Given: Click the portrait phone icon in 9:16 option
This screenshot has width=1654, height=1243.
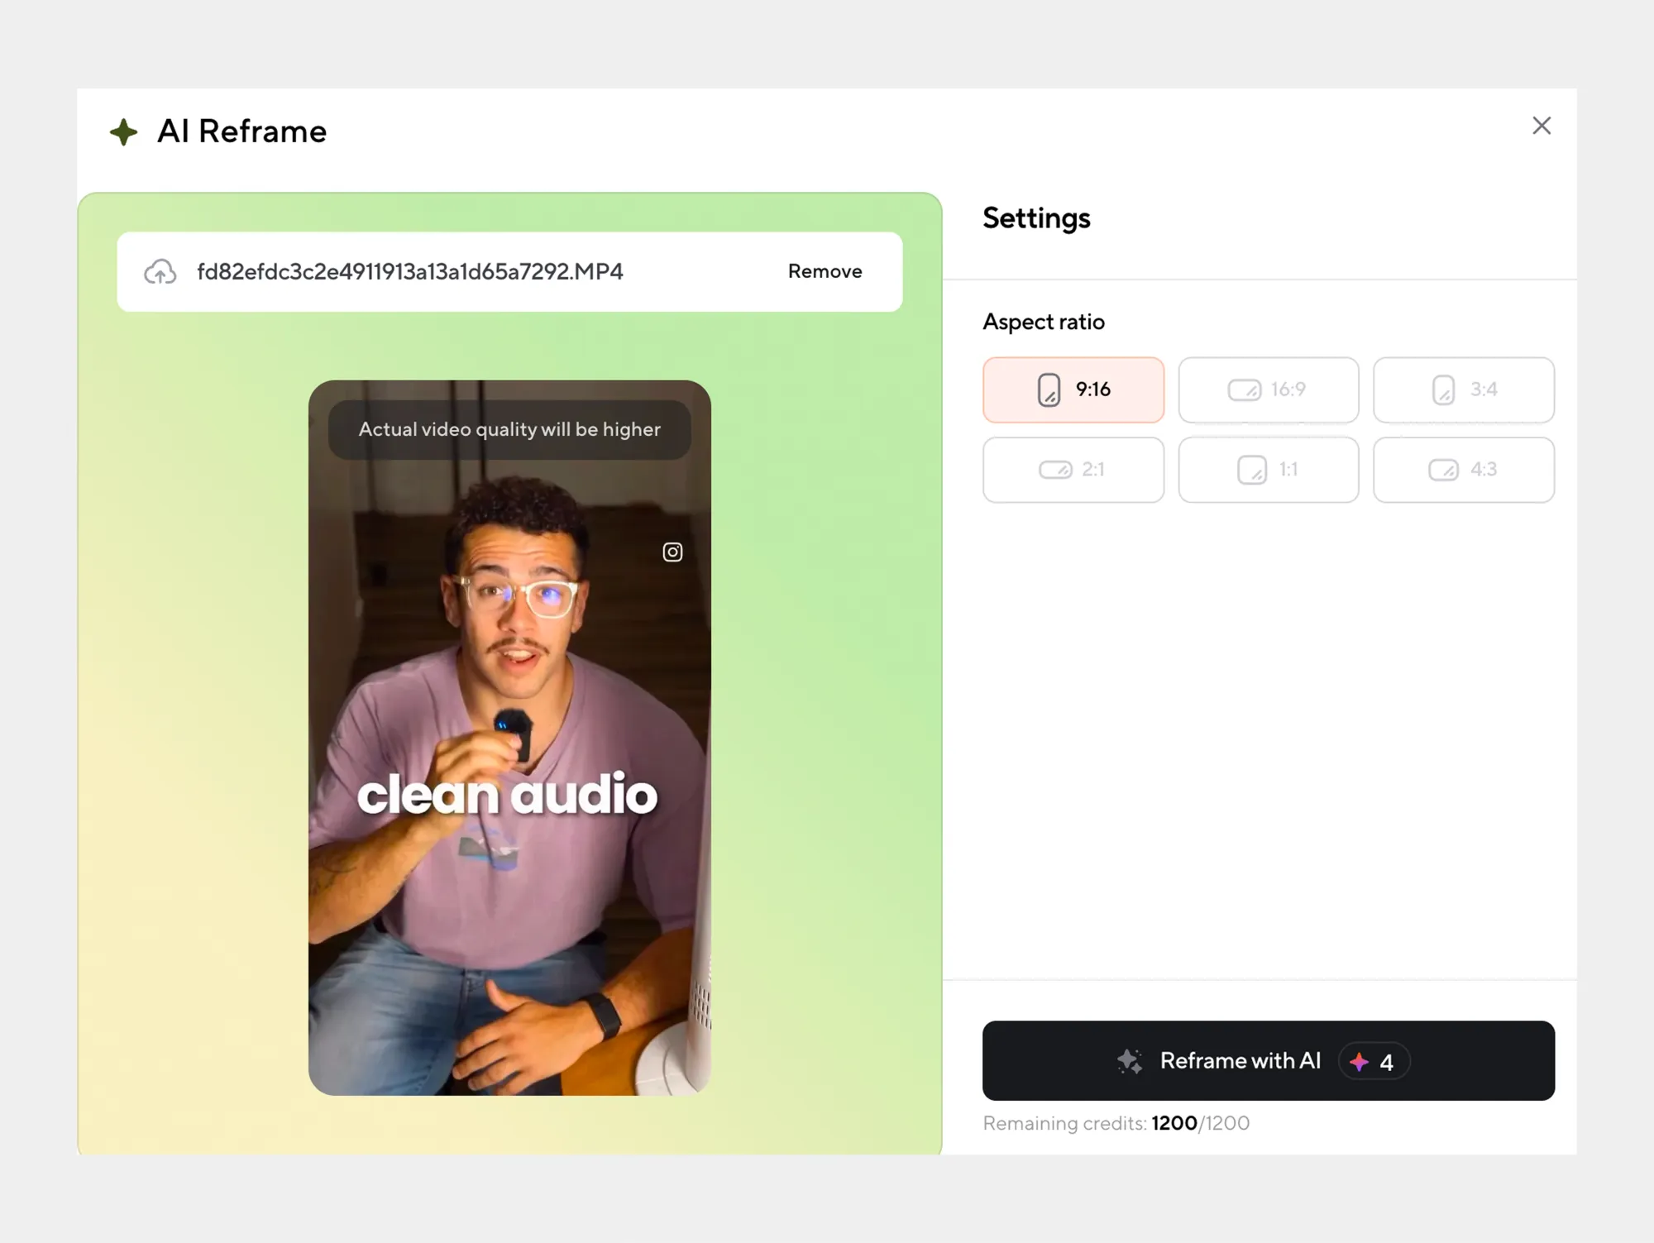Looking at the screenshot, I should pyautogui.click(x=1049, y=390).
